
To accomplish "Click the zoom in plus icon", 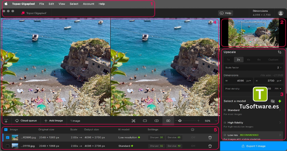I will pyautogui.click(x=198, y=121).
